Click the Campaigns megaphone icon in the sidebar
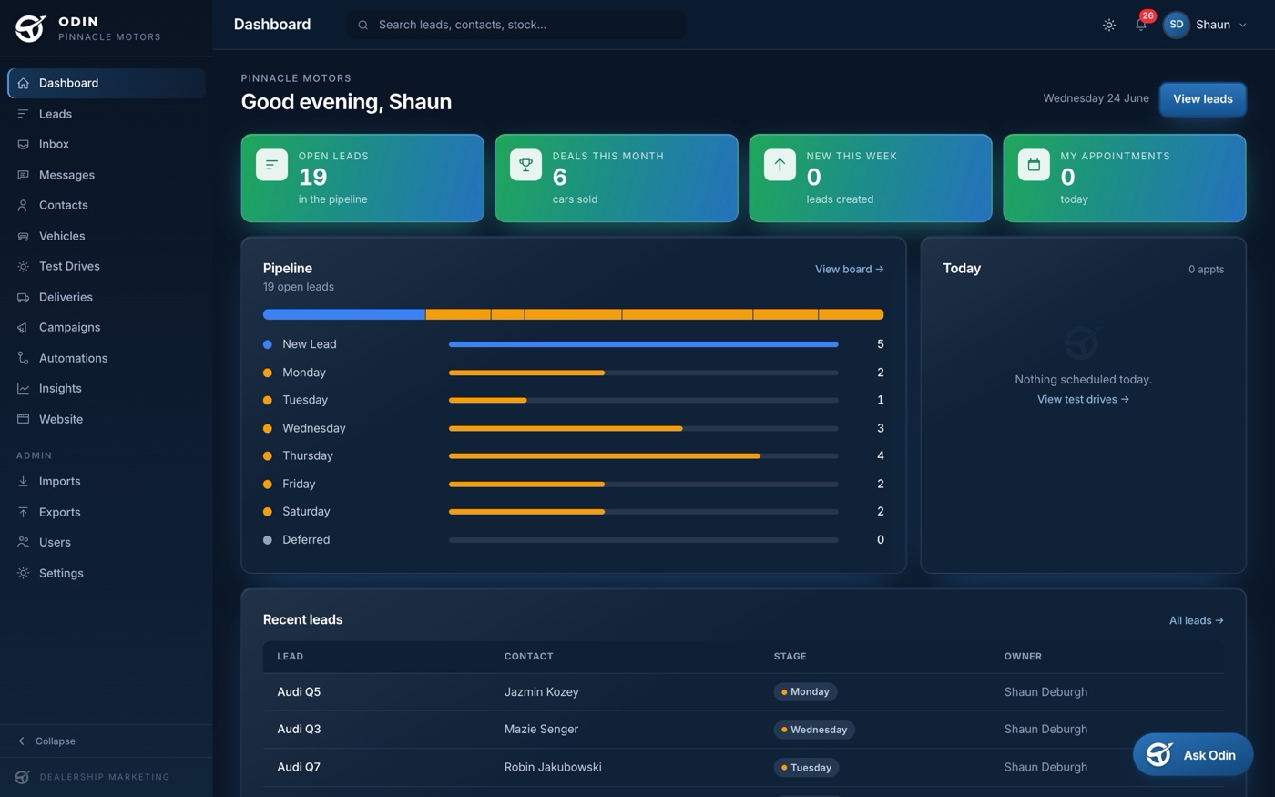Viewport: 1275px width, 797px height. tap(23, 327)
